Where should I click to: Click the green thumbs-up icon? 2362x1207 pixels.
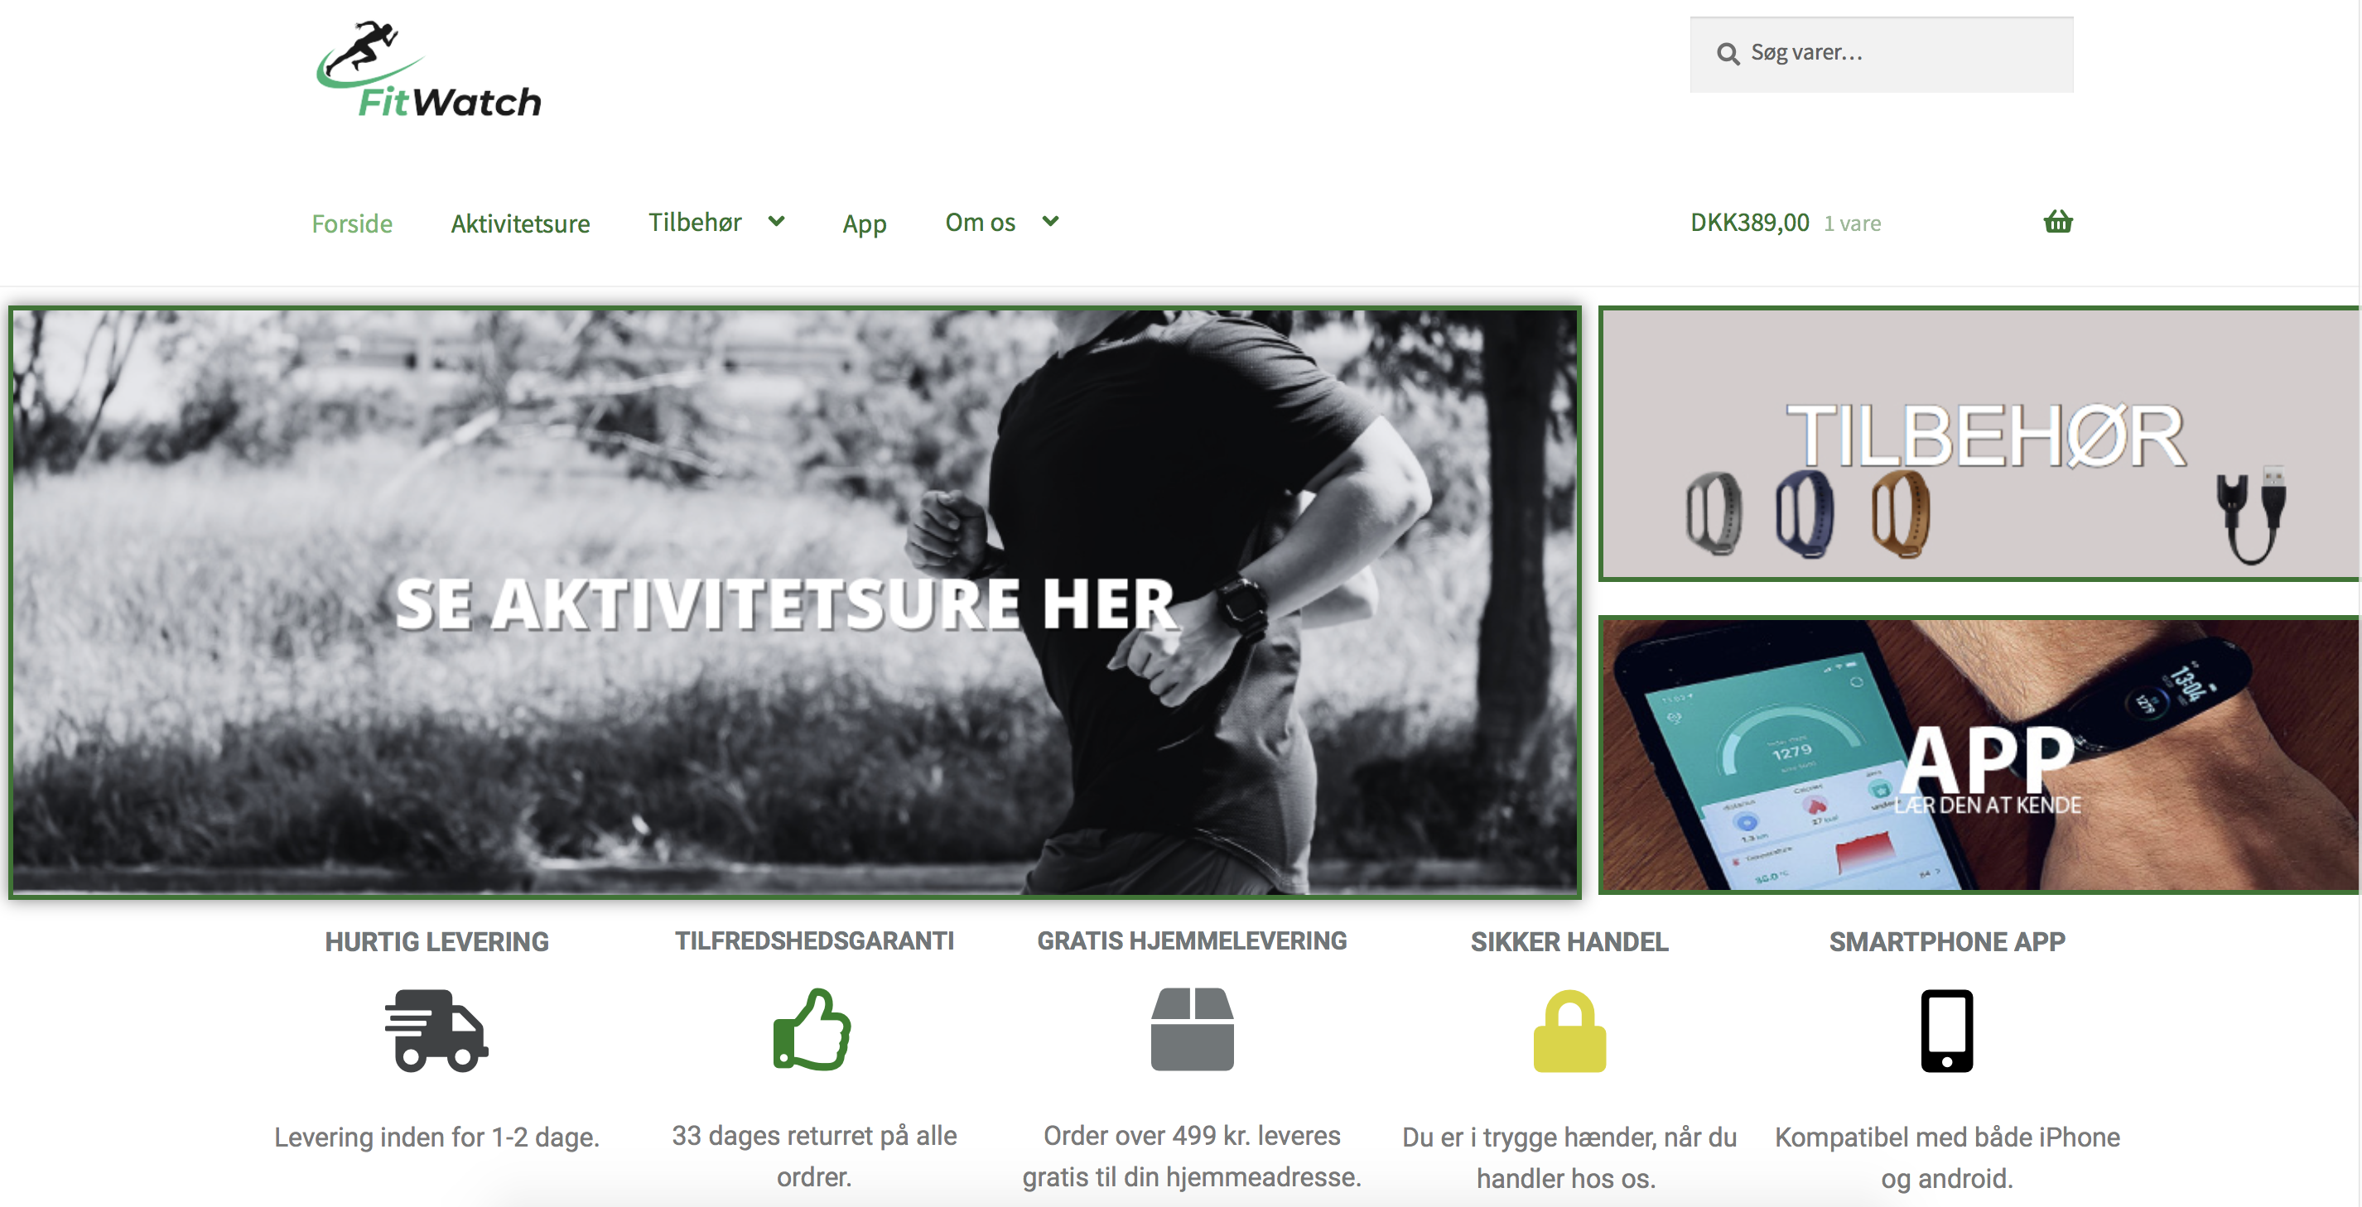point(812,1029)
